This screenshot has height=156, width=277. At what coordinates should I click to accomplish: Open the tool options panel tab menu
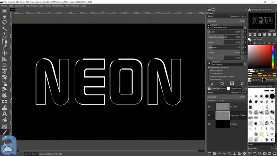click(x=246, y=10)
